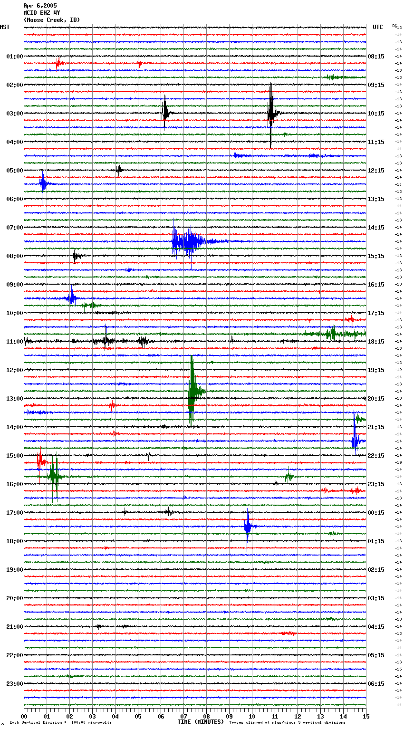404x729 pixels.
Task: Click the 20:15 UTC time label
Action: coord(376,399)
